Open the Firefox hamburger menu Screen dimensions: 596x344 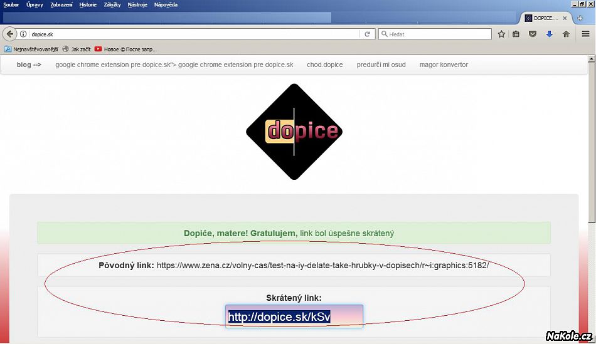coord(586,34)
